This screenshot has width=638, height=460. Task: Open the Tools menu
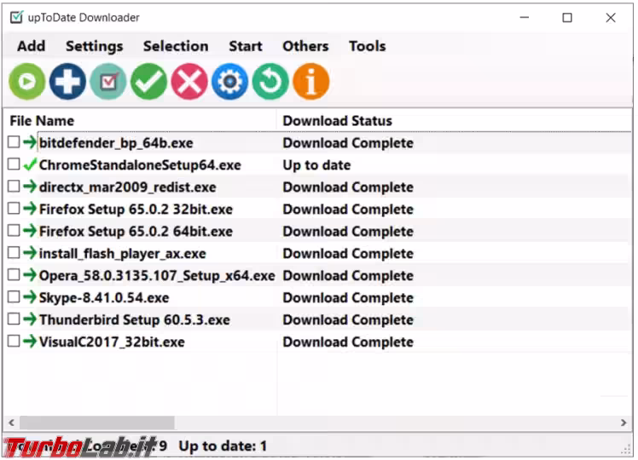tap(367, 46)
